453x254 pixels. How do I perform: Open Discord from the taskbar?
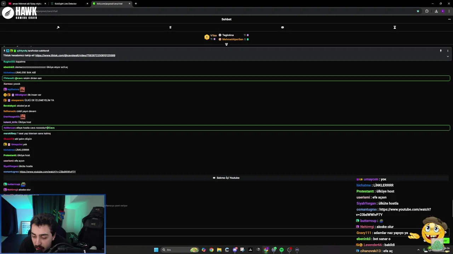[x=235, y=250]
